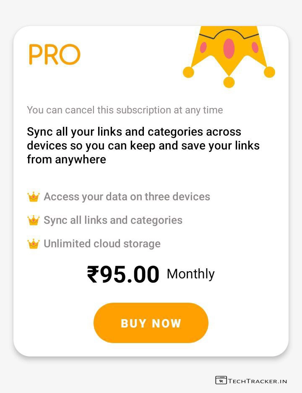The width and height of the screenshot is (302, 393).
Task: Click the Monthly billing period label
Action: point(190,274)
